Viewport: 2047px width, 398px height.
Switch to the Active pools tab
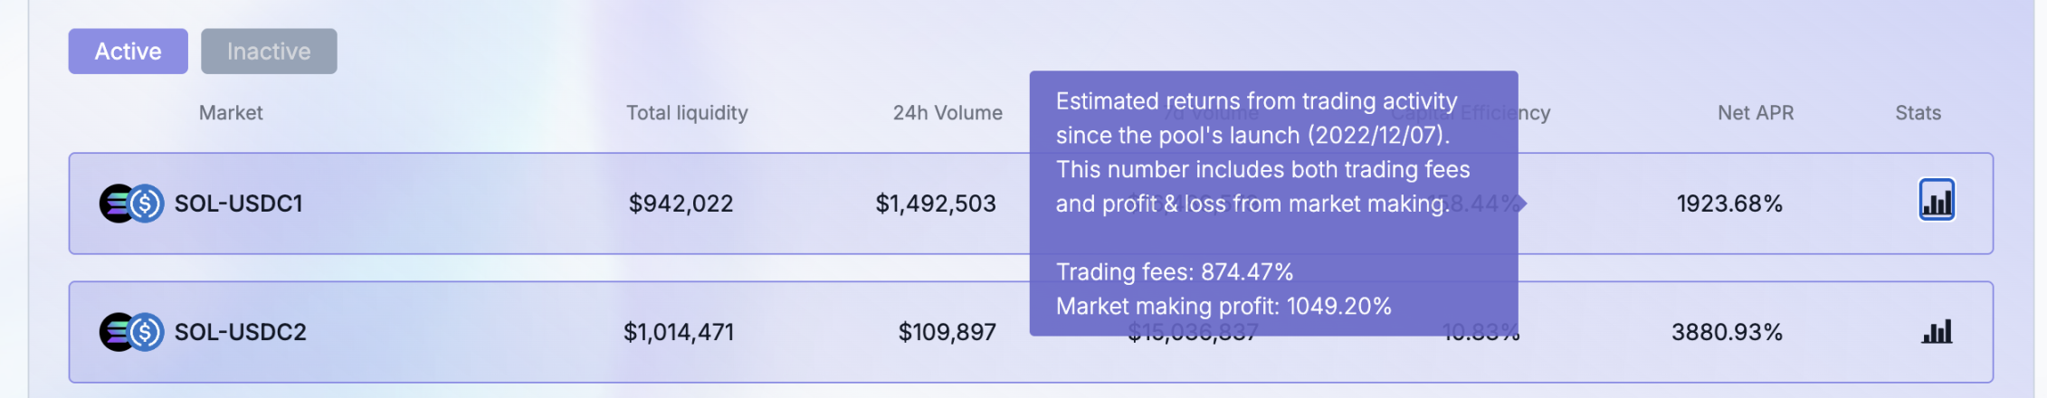point(128,52)
